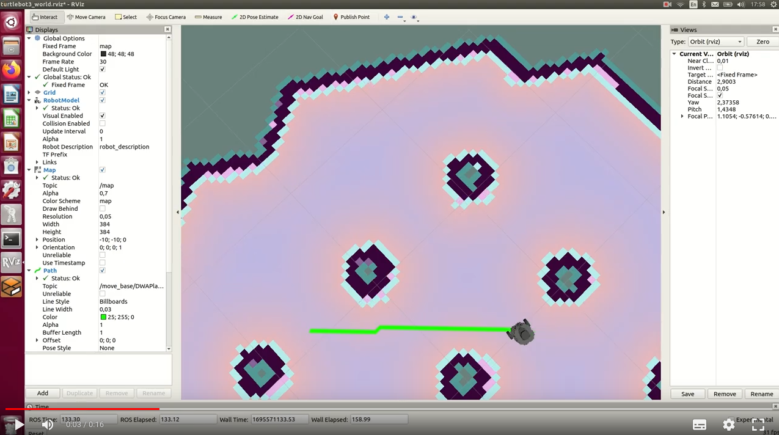Open the system settings launcher icon
The height and width of the screenshot is (435, 779).
[11, 191]
